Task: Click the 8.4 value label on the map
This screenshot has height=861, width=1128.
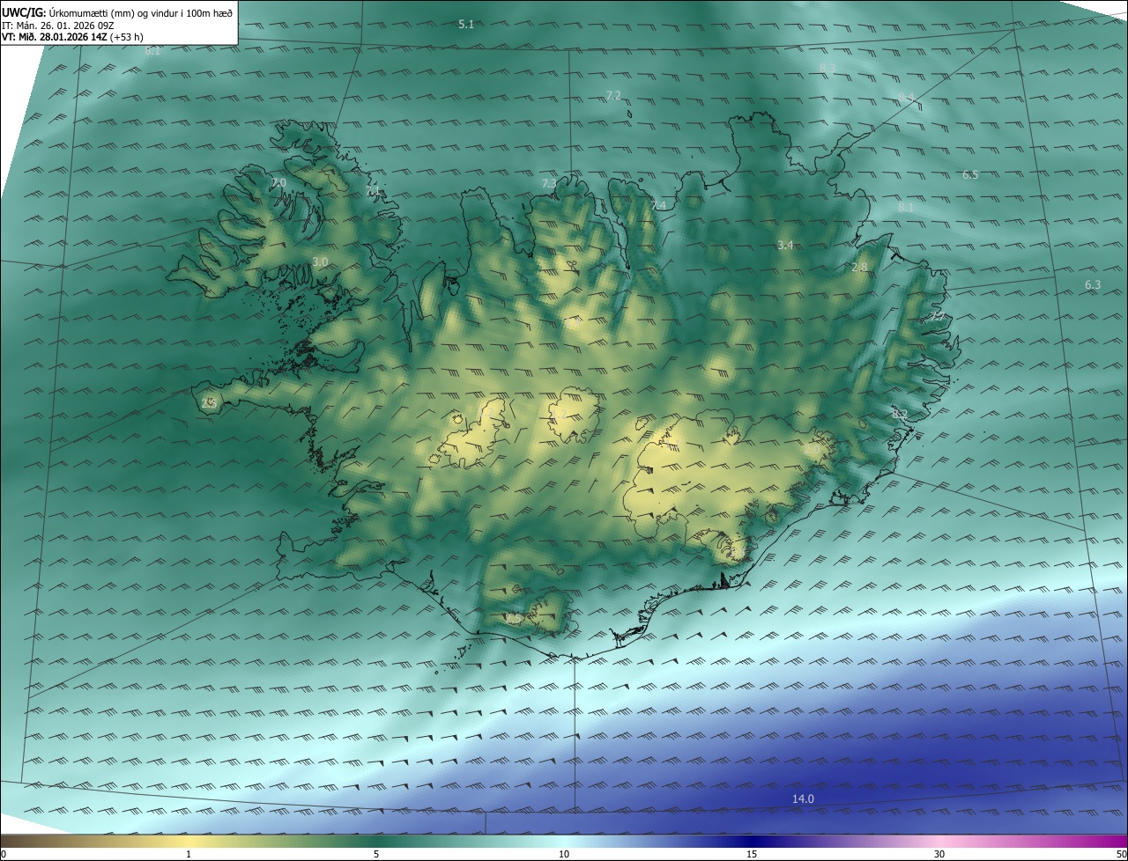Action: click(906, 97)
